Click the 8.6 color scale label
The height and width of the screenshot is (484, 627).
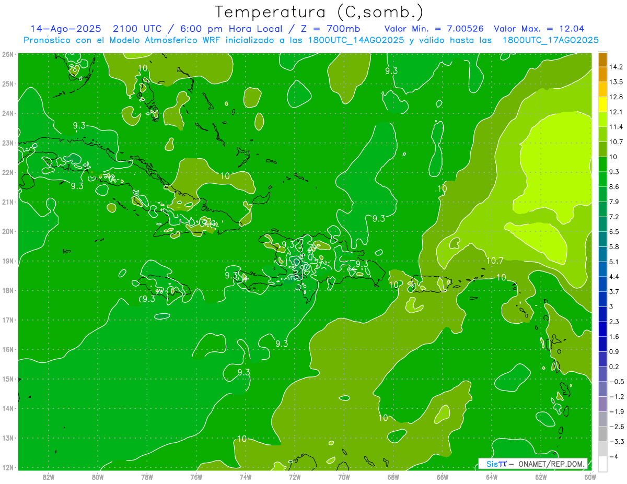pos(614,187)
